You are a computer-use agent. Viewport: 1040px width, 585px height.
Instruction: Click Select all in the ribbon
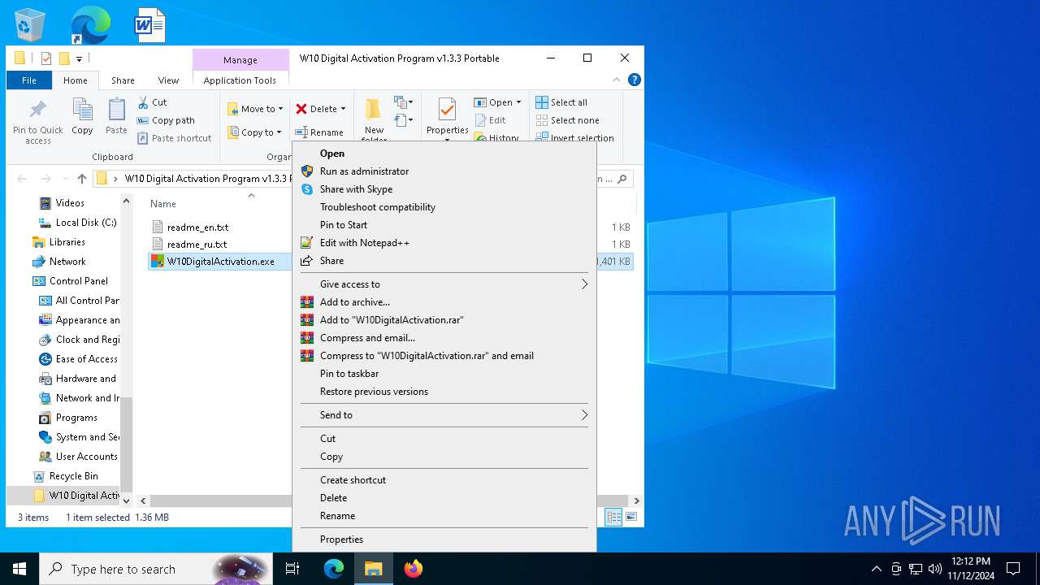pos(561,102)
